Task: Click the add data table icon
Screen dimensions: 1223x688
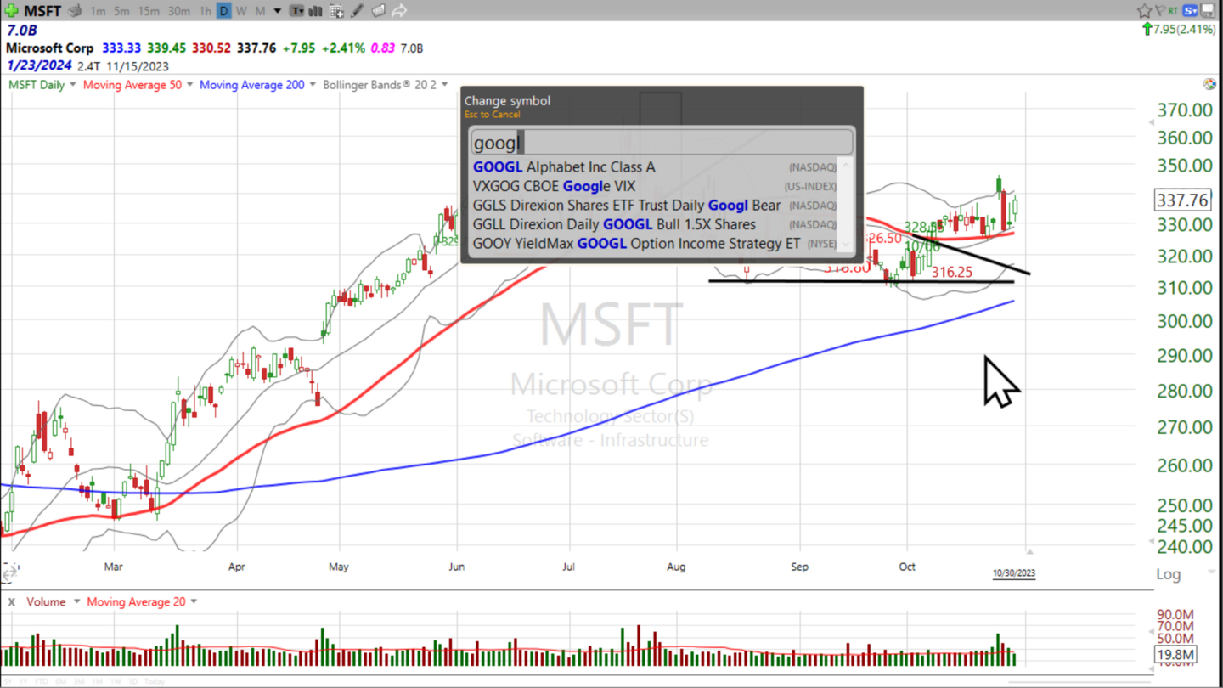Action: (336, 11)
